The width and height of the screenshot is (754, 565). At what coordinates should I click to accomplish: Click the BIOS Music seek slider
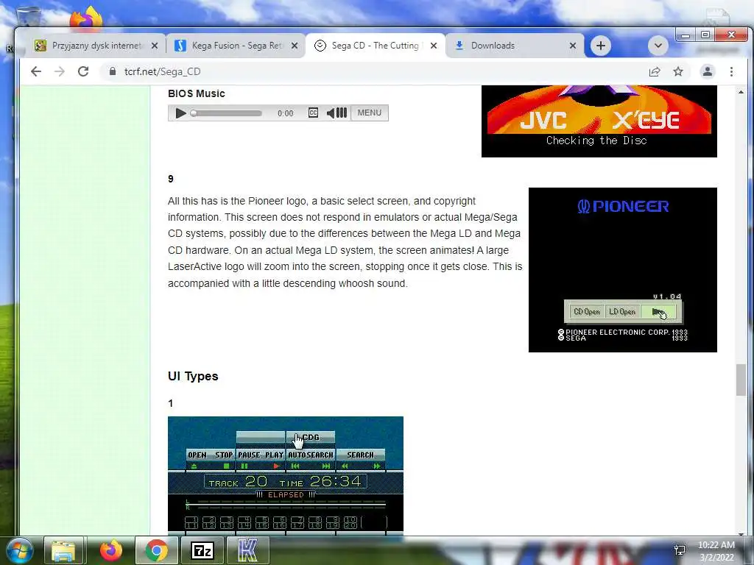click(x=226, y=113)
